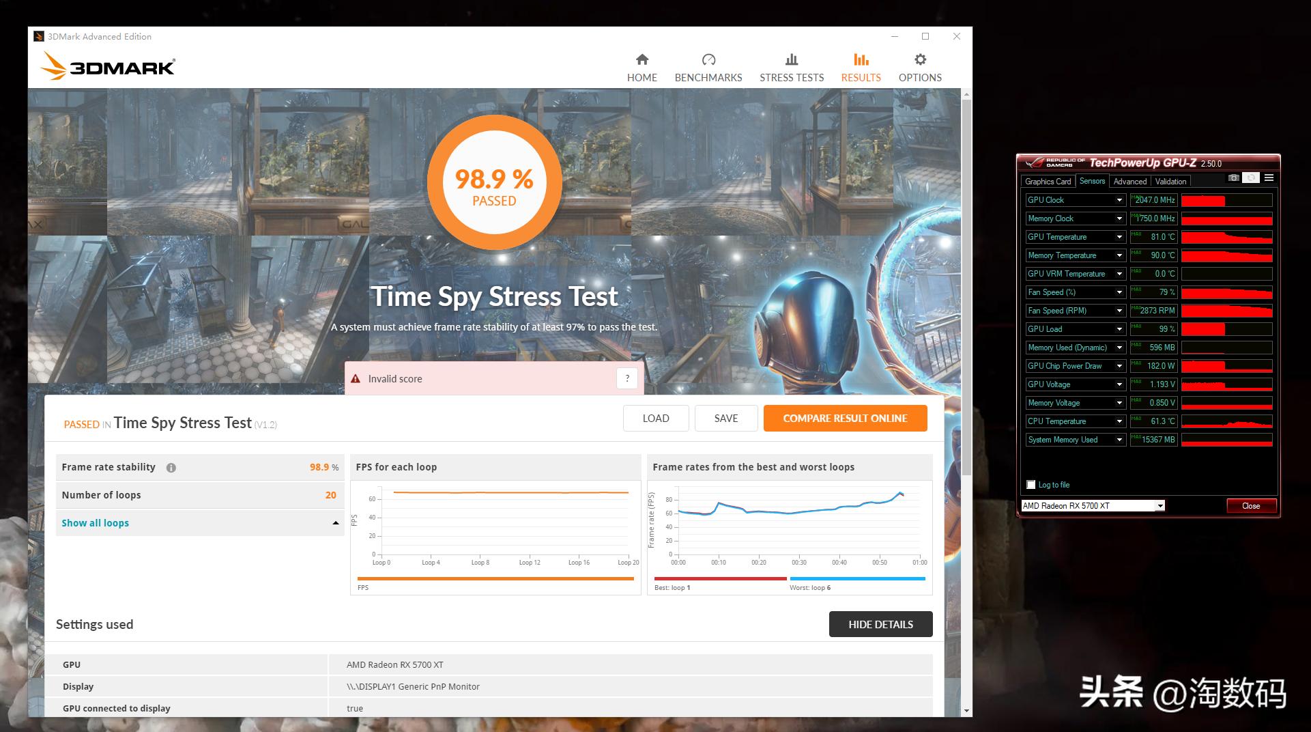Click the System Memory Used value 15367 MB
Screen dimensions: 1311x732
pyautogui.click(x=1154, y=440)
